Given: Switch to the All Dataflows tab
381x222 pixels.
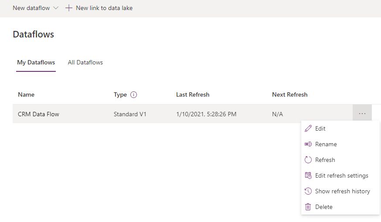Looking at the screenshot, I should tap(85, 62).
